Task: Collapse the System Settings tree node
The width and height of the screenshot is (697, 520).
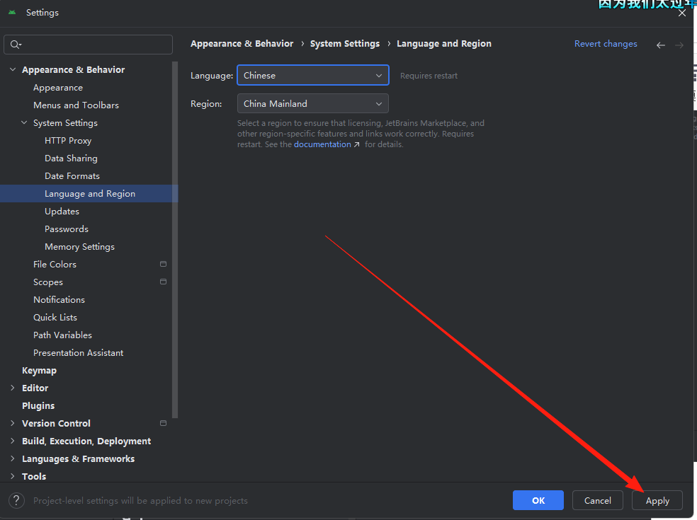Action: [24, 122]
